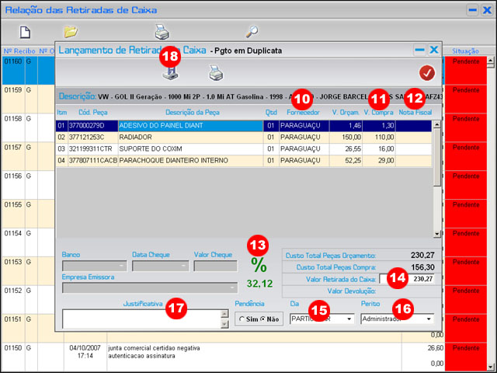This screenshot has width=497, height=373.
Task: Select the Não radio button under Pendência
Action: click(263, 319)
